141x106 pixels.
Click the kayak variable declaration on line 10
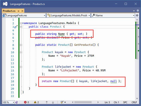point(59,52)
